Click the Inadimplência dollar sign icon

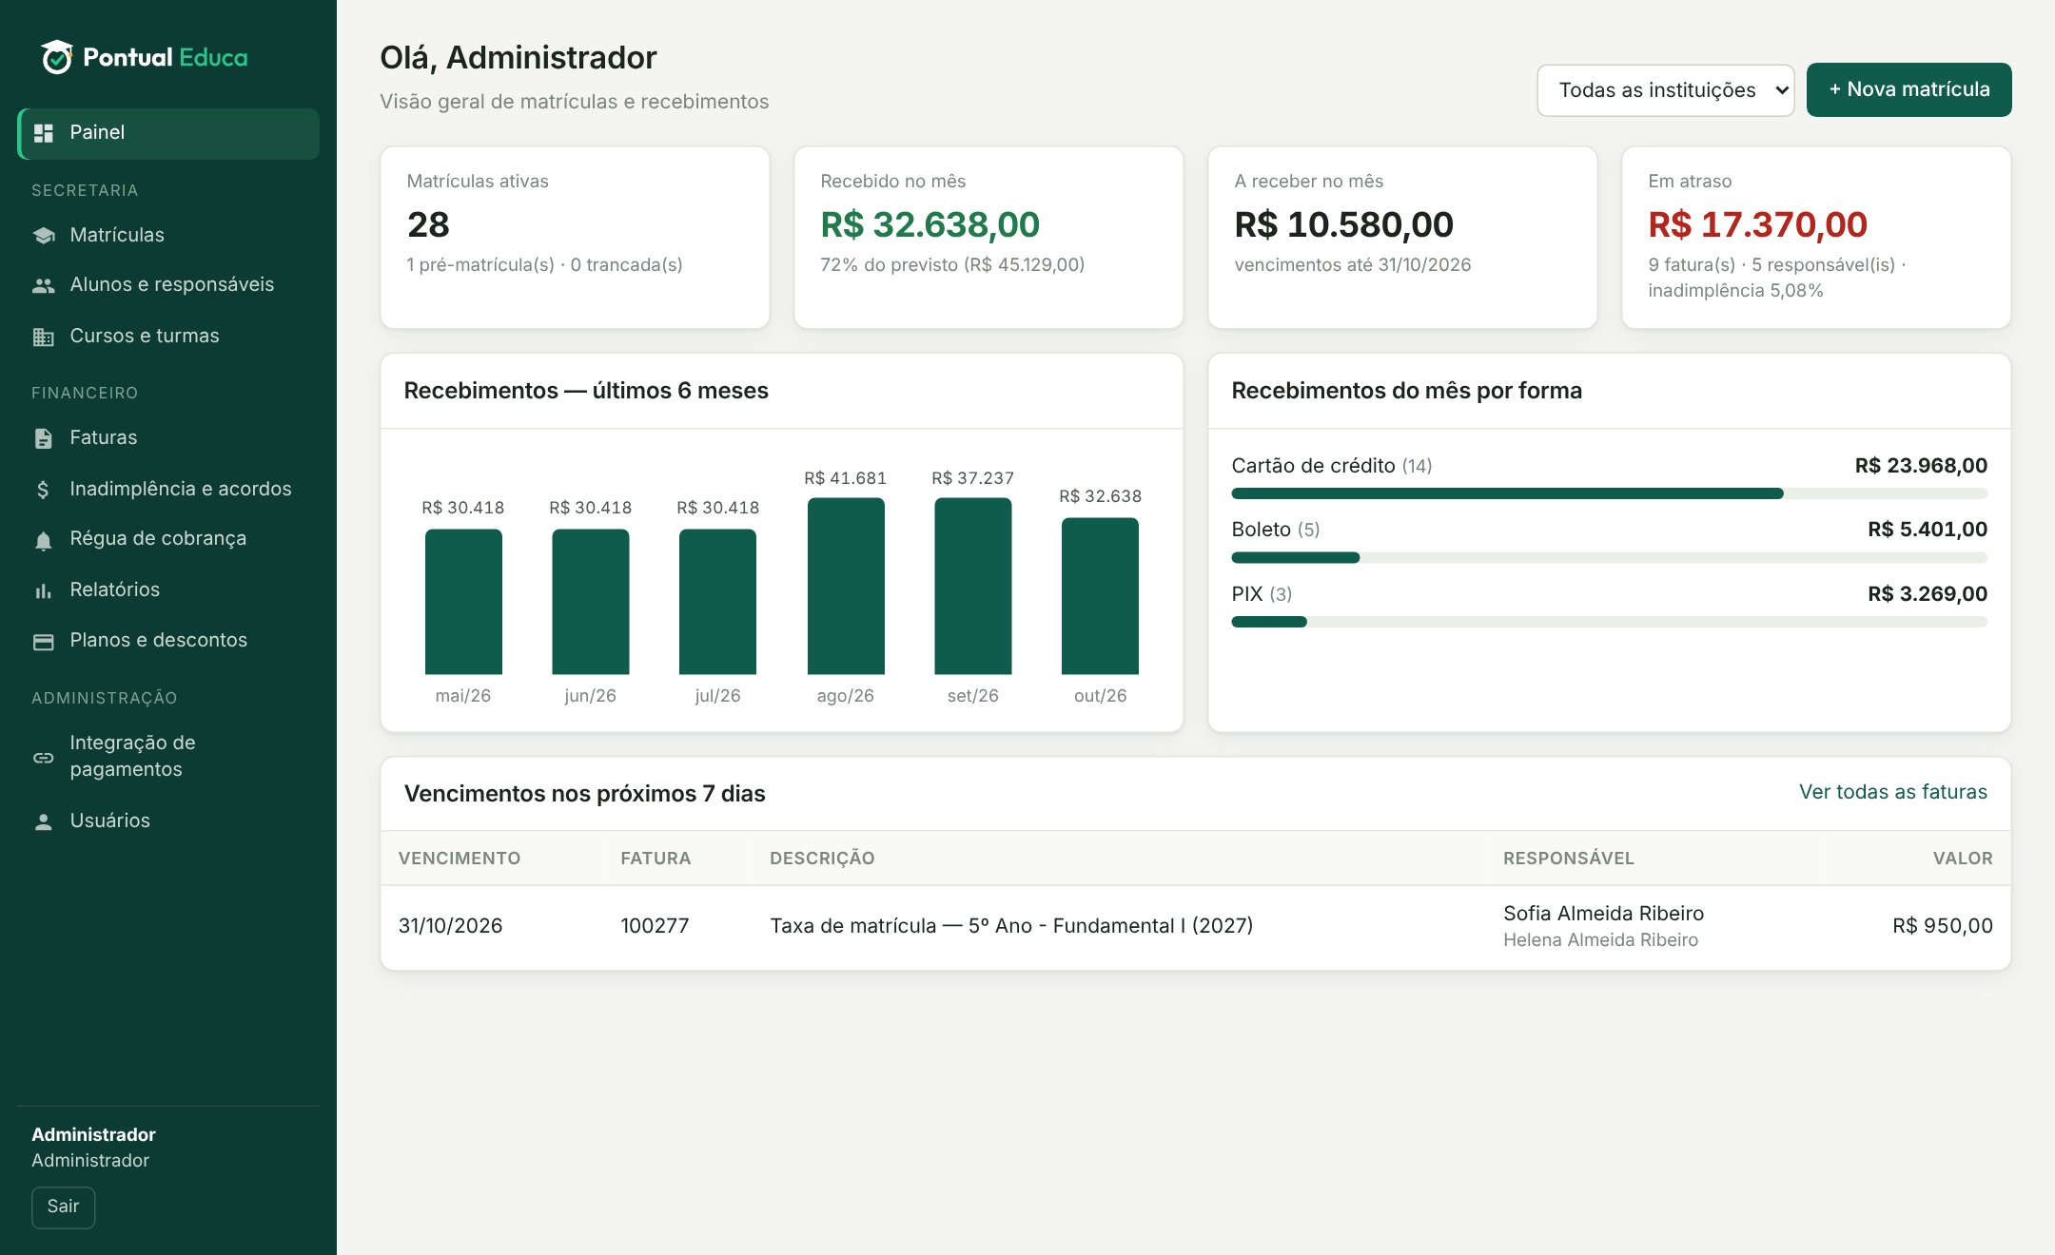tap(43, 490)
